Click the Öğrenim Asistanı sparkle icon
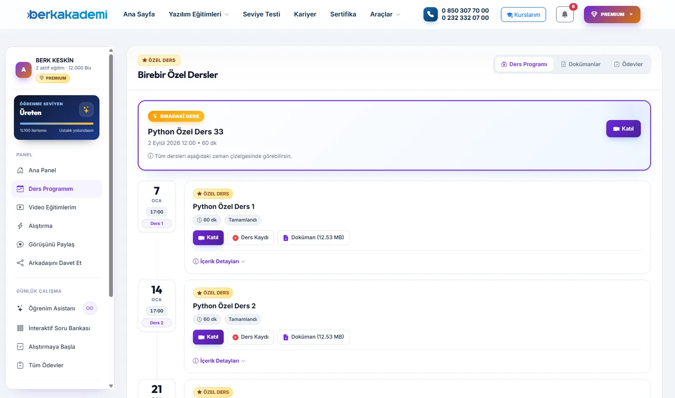Viewport: 675px width, 398px height. pyautogui.click(x=20, y=309)
